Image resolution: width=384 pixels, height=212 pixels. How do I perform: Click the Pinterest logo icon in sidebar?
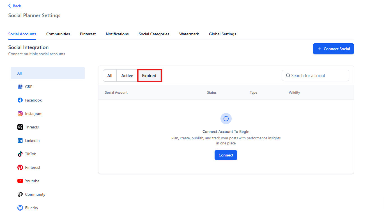point(20,167)
